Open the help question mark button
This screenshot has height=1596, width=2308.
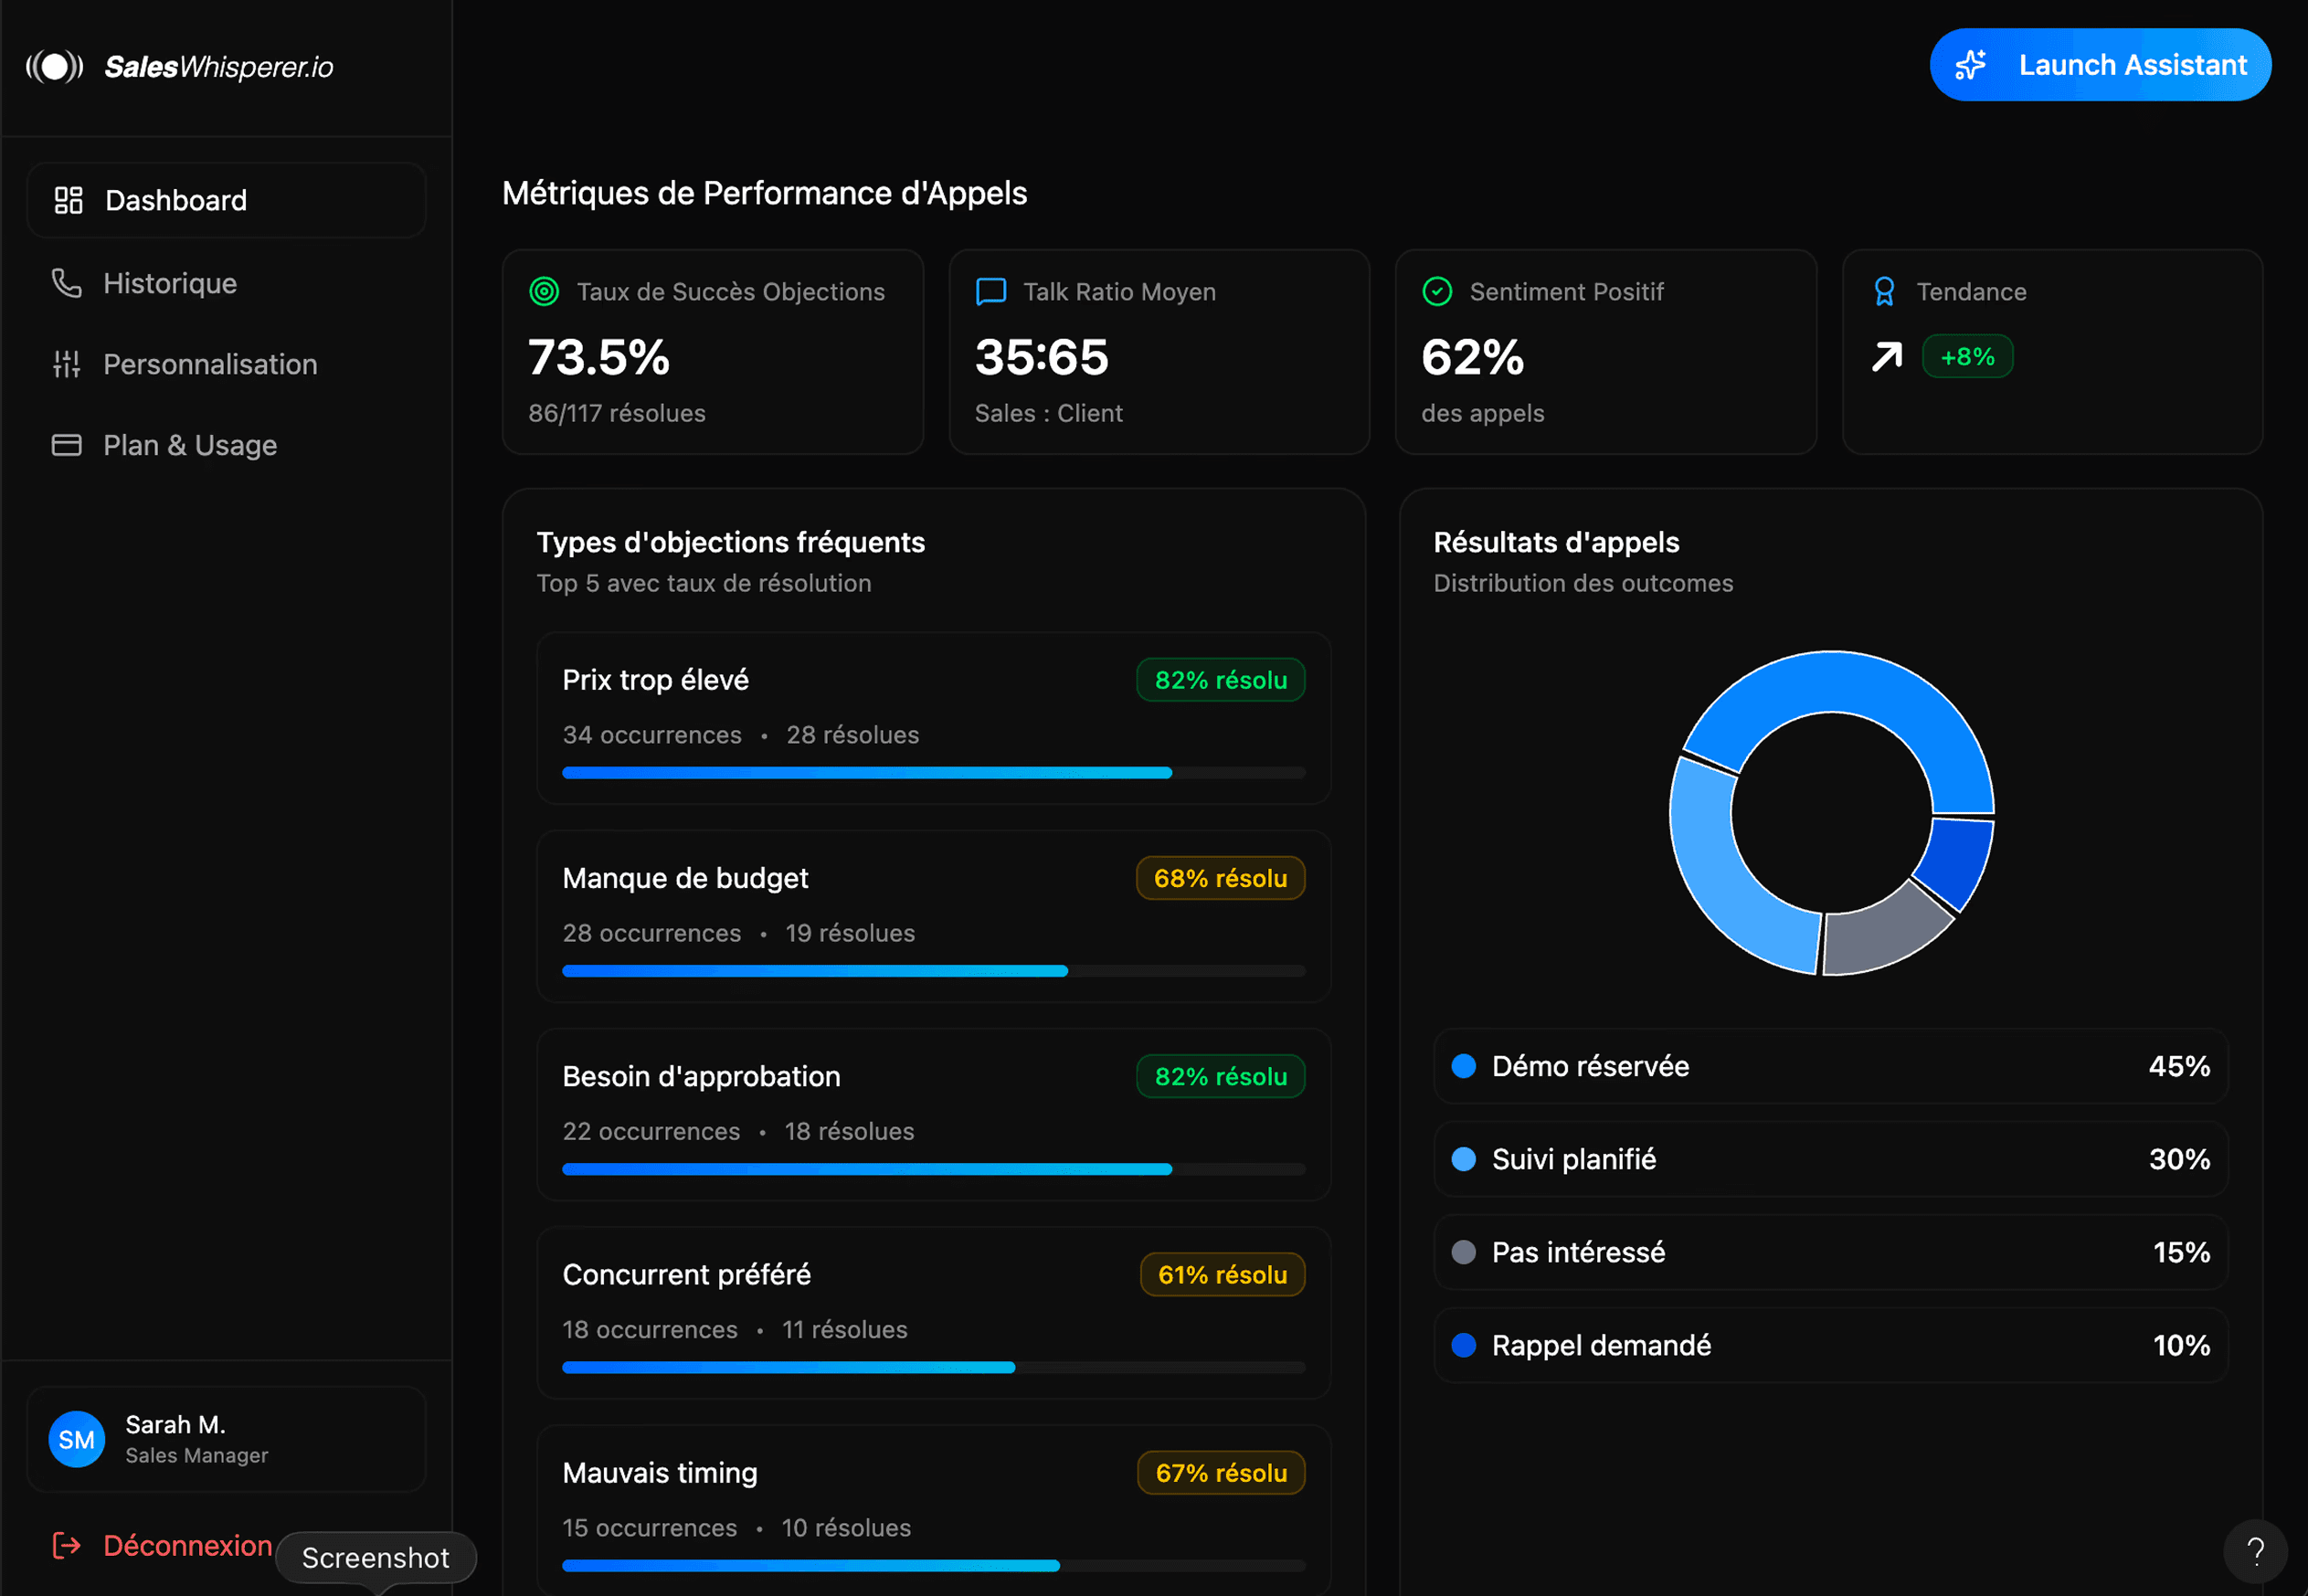point(2255,1551)
